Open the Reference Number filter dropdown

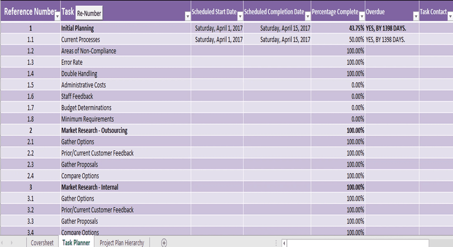[x=57, y=17]
